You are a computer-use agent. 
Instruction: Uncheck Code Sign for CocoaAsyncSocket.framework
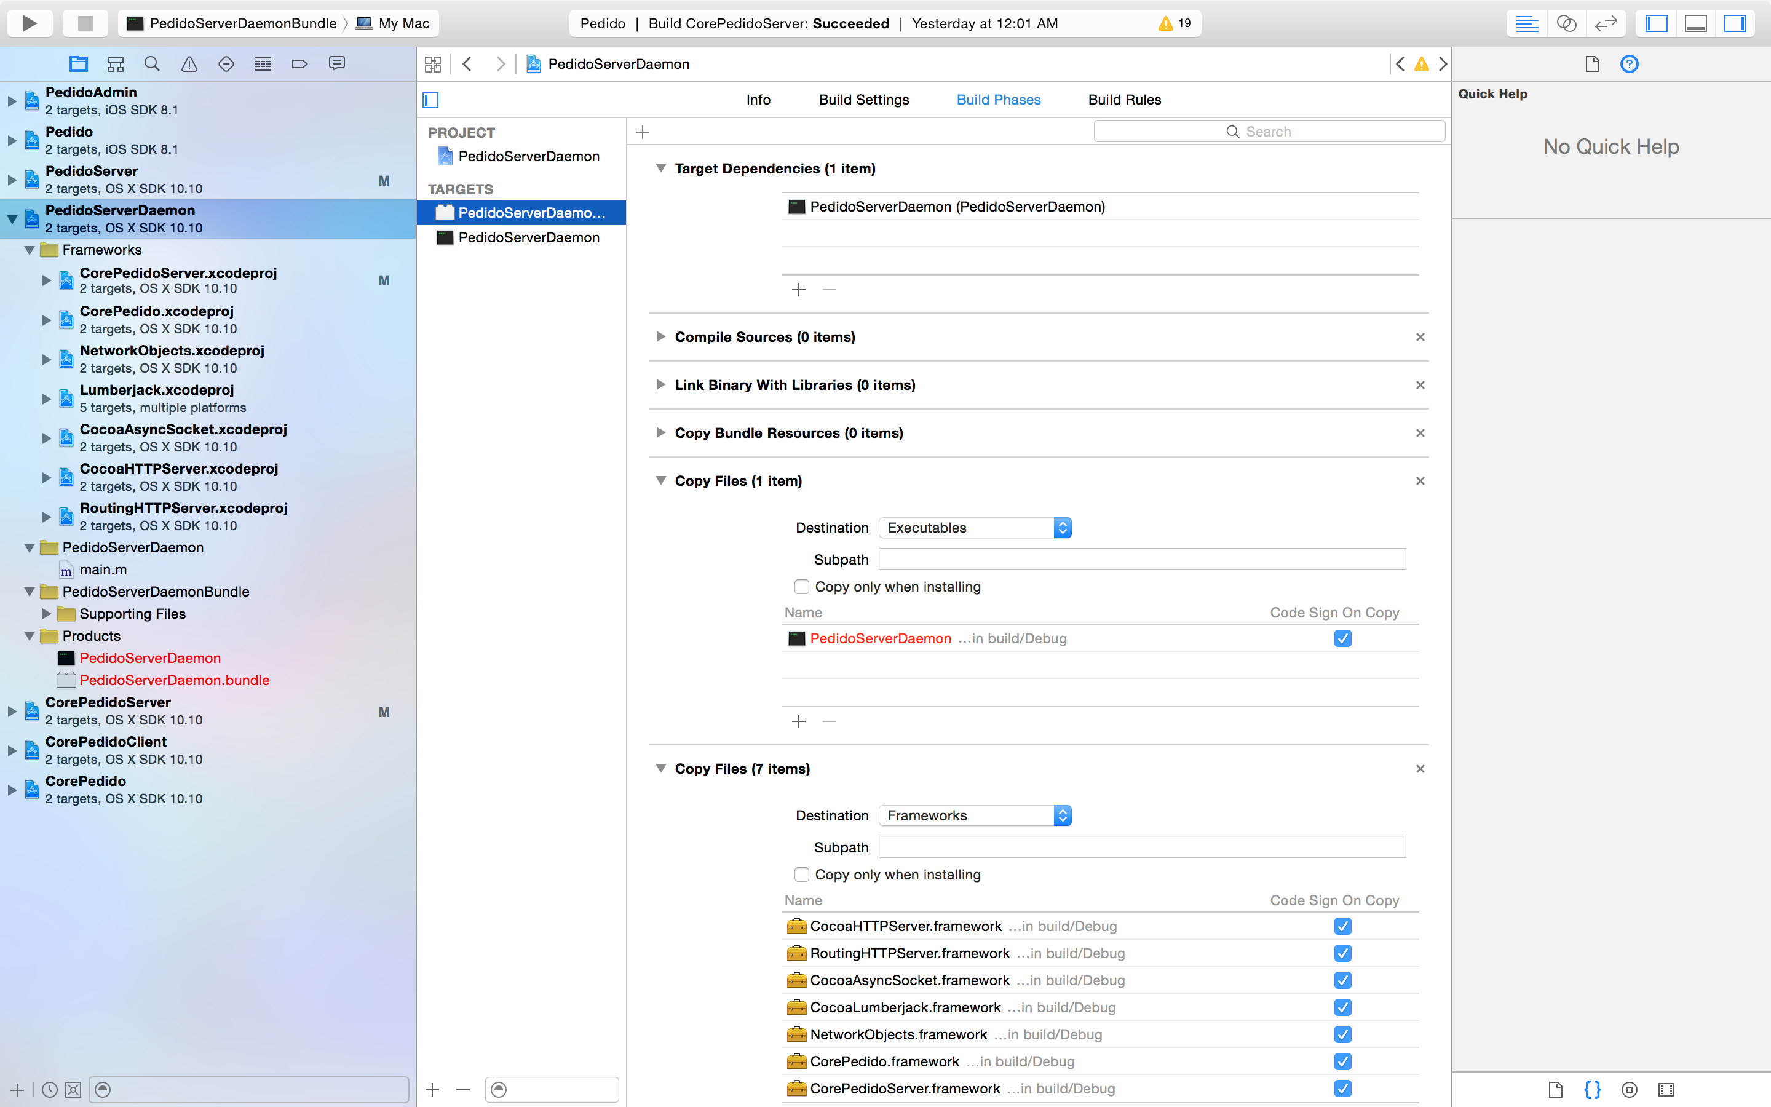(1342, 980)
